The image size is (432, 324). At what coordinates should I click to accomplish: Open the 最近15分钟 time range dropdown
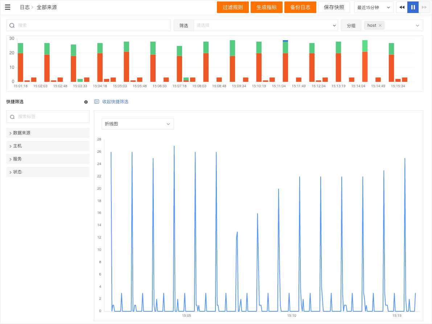(374, 8)
